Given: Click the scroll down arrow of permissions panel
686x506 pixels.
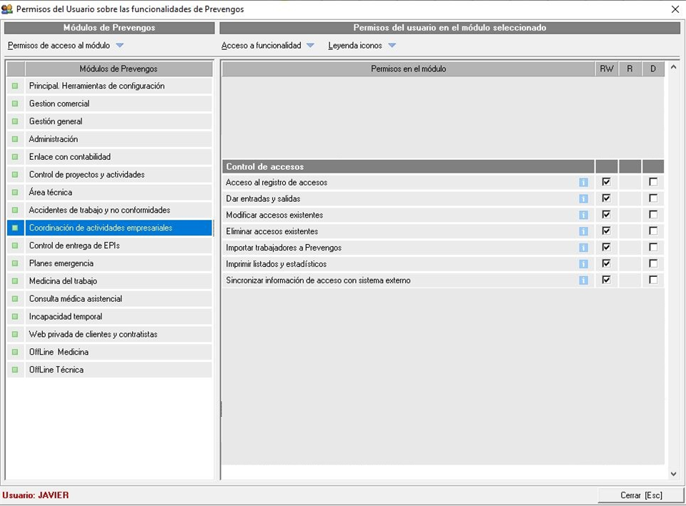Looking at the screenshot, I should coord(673,474).
